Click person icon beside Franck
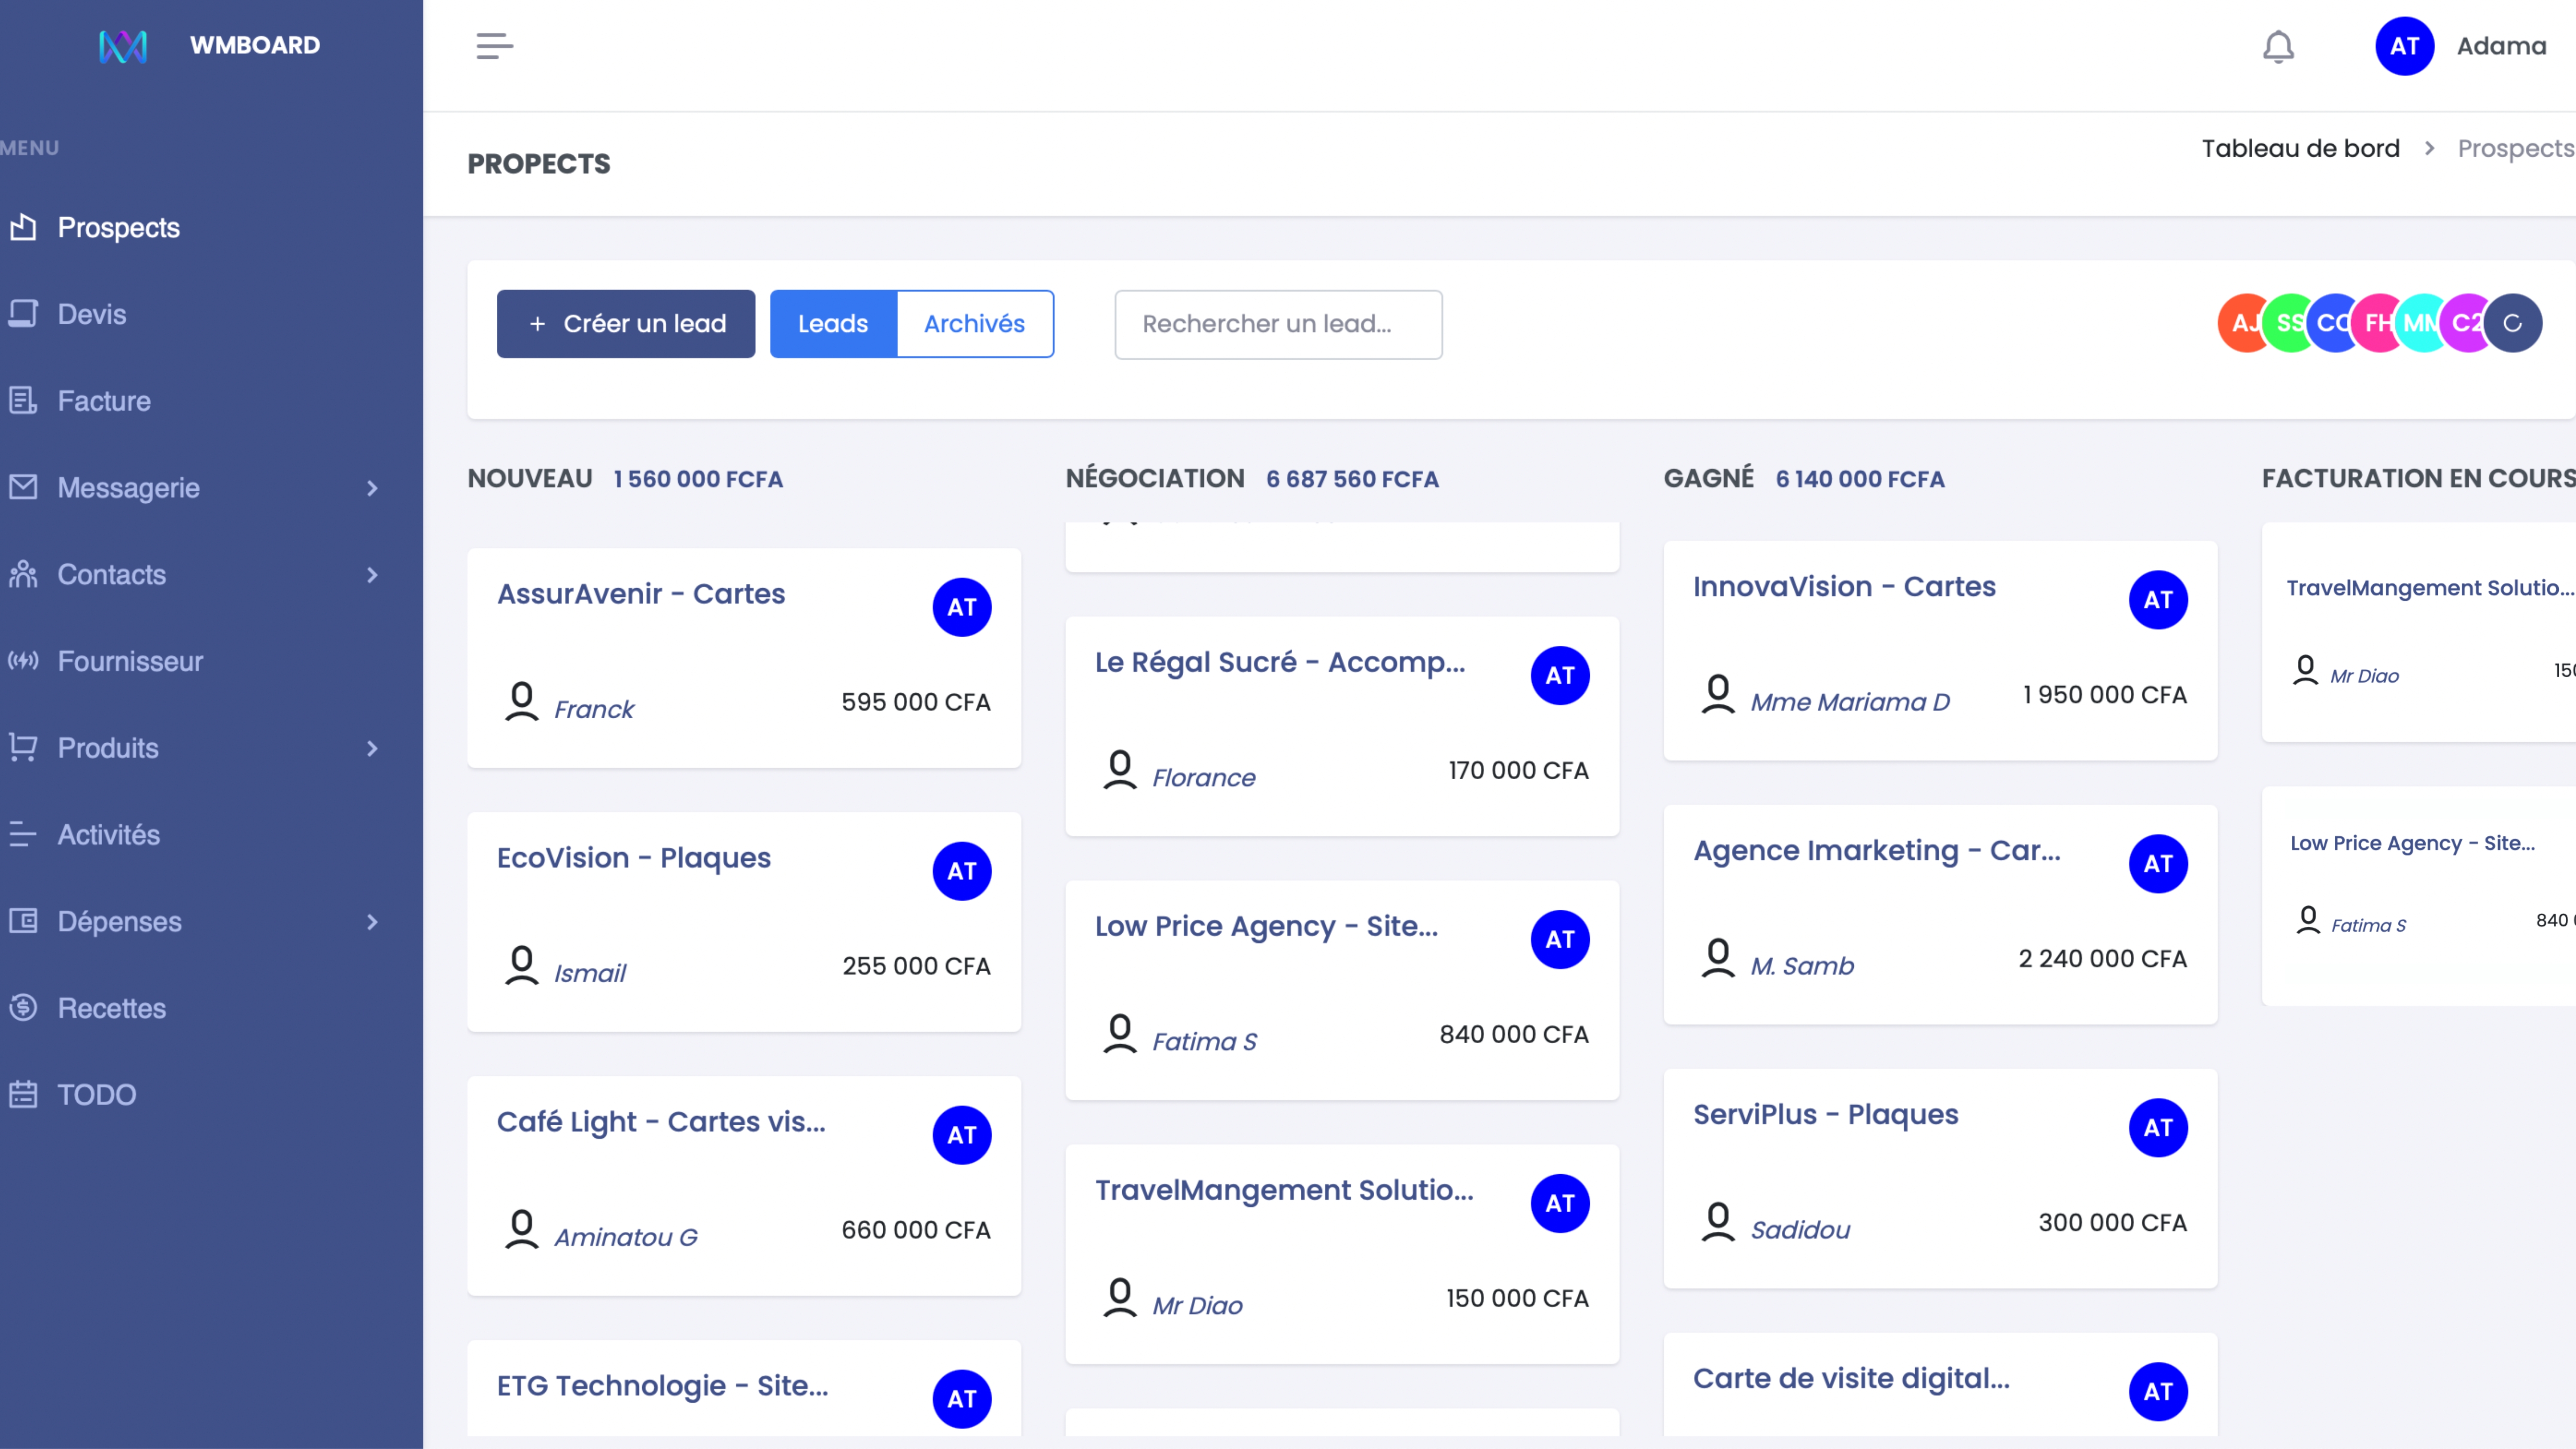Image resolution: width=2576 pixels, height=1449 pixels. point(522,701)
